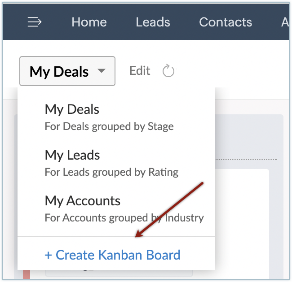The height and width of the screenshot is (282, 292).
Task: Choose the My Leads kanban view
Action: click(72, 155)
